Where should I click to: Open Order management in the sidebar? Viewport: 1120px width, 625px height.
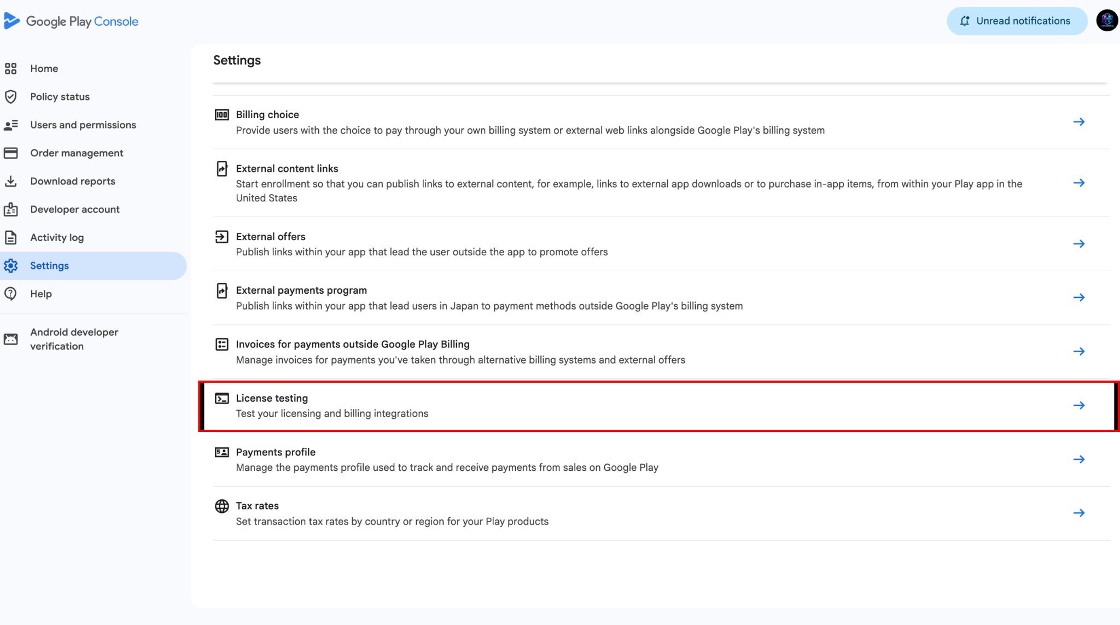click(x=93, y=153)
